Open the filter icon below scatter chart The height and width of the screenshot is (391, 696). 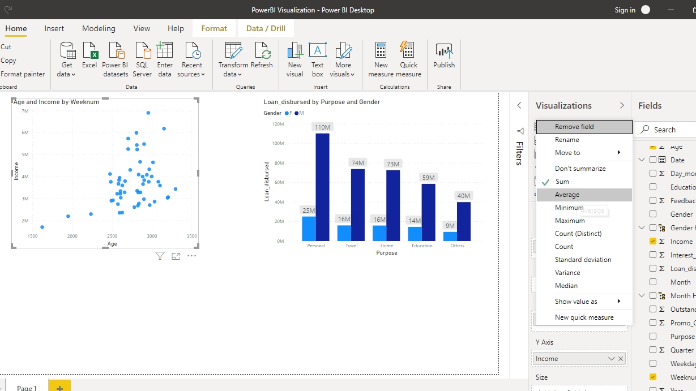tap(160, 256)
